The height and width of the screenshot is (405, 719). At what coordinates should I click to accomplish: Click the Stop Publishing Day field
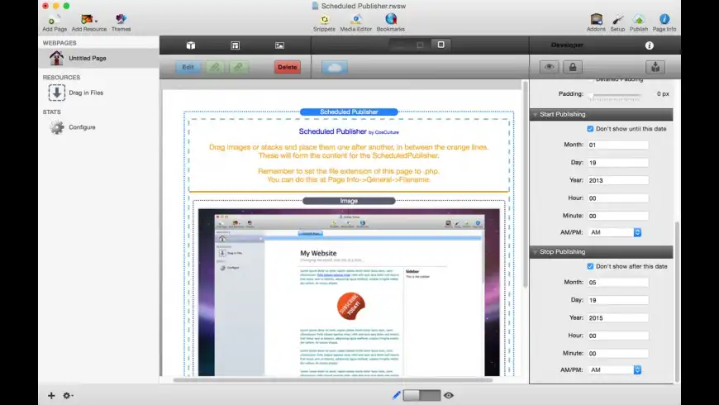coord(618,300)
